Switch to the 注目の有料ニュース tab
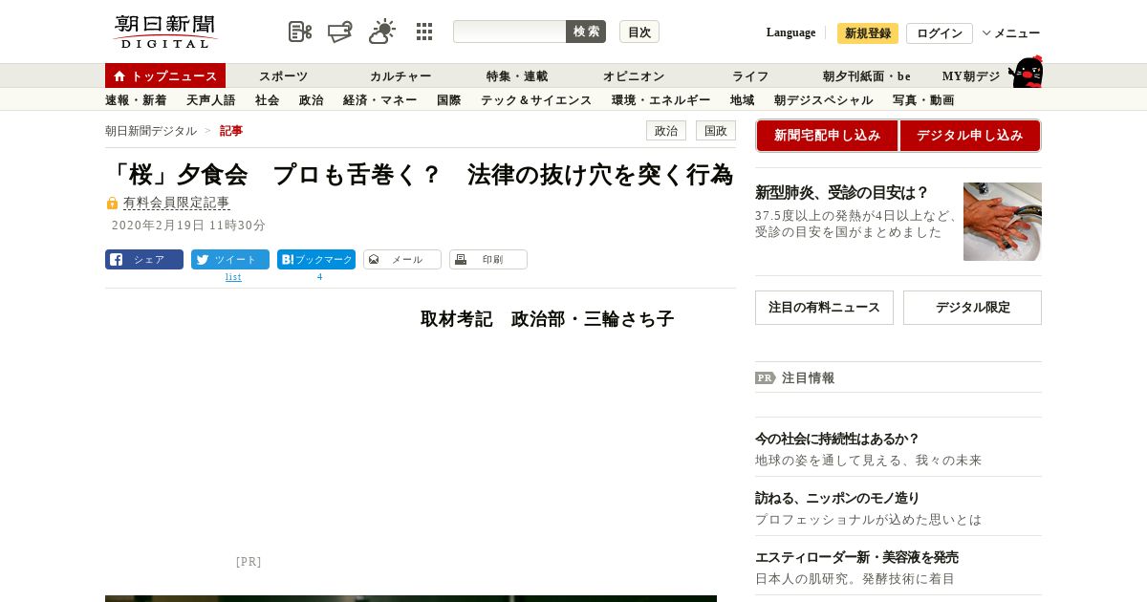1147x602 pixels. (x=824, y=308)
